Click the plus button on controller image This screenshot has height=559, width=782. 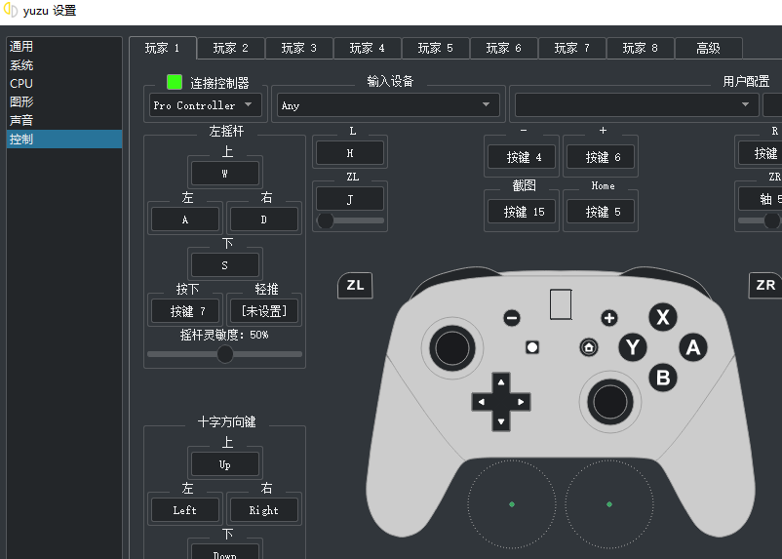point(609,318)
